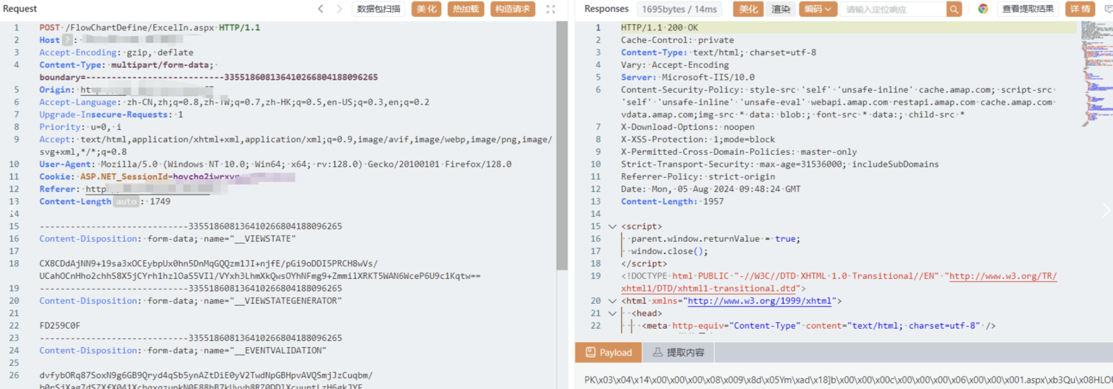The image size is (1113, 389).
Task: Click the 数据包扫描 button
Action: click(379, 9)
